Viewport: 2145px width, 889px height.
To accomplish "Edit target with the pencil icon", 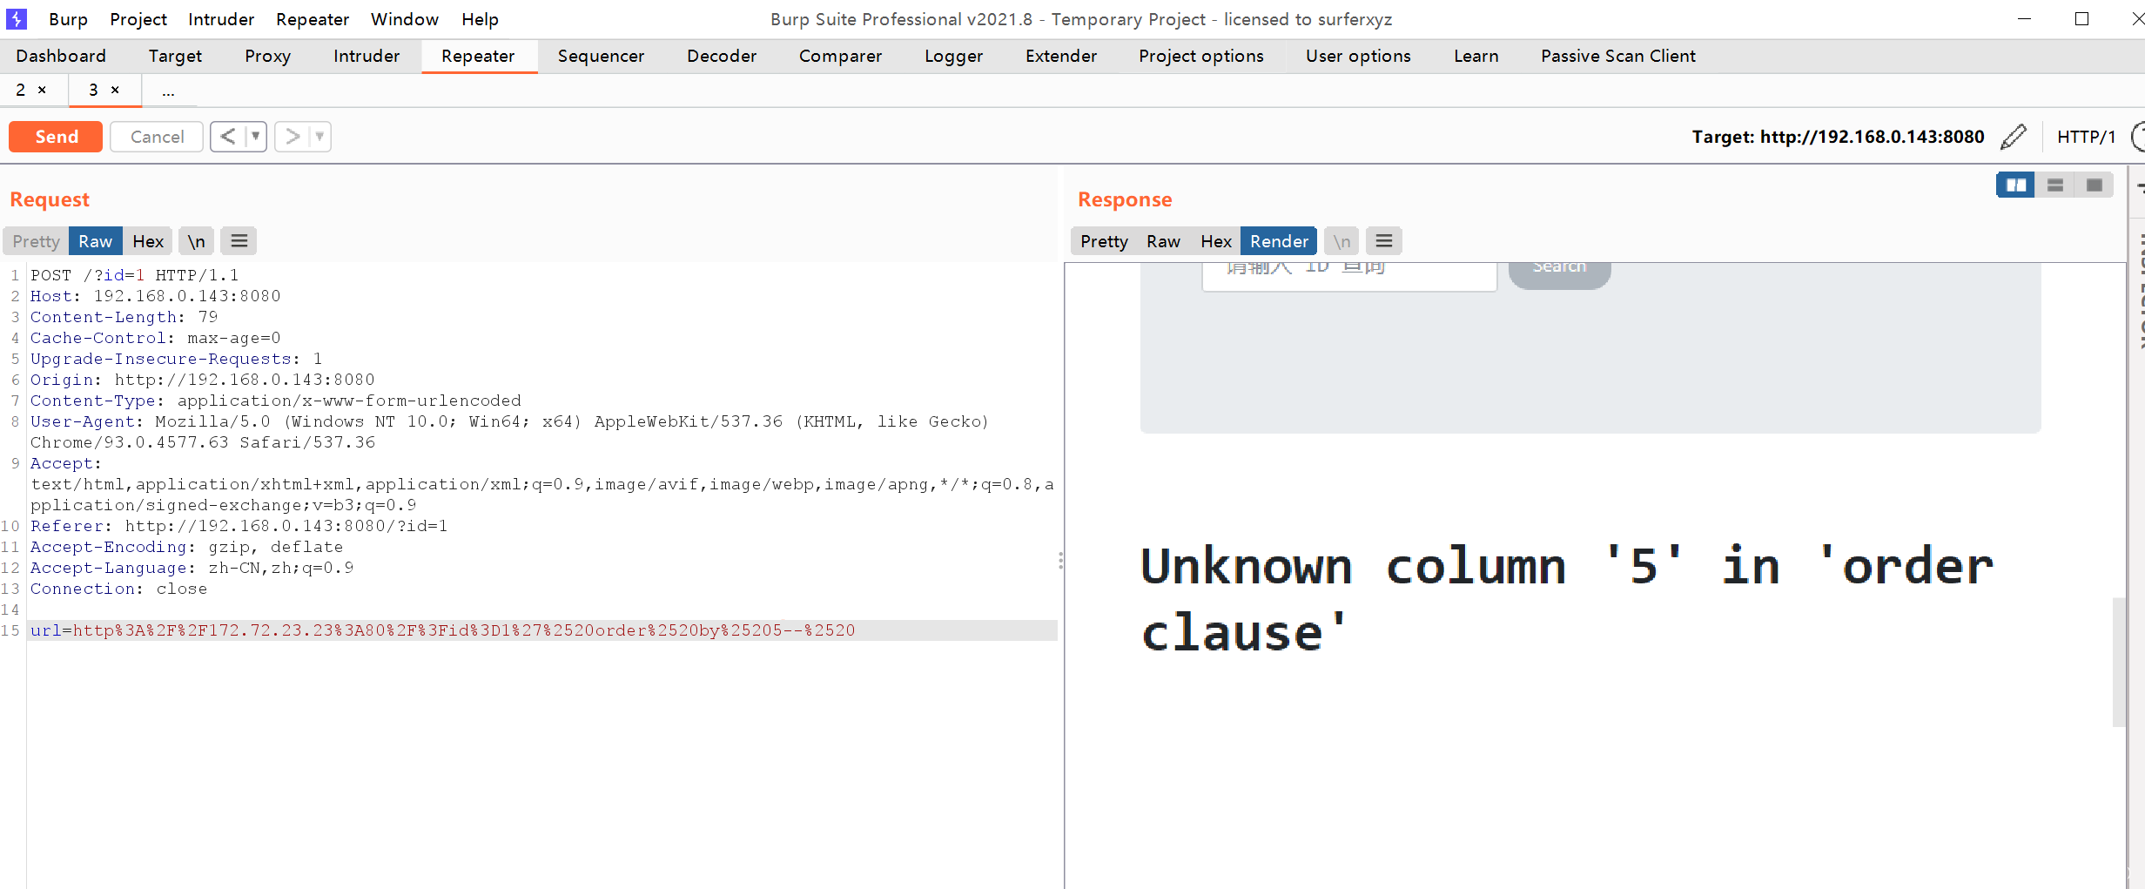I will click(2014, 137).
